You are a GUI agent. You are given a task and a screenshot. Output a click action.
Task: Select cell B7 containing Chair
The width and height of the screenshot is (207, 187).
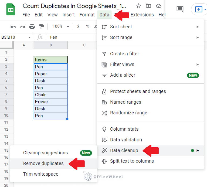point(50,95)
